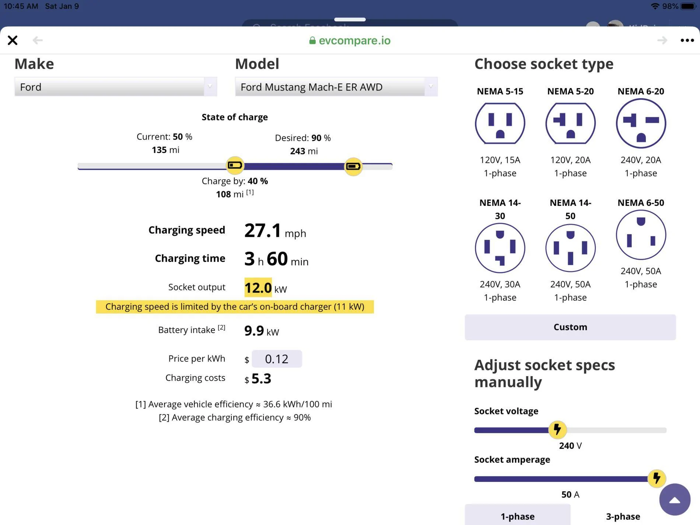
Task: Click the green padlock secure icon
Action: click(x=312, y=40)
